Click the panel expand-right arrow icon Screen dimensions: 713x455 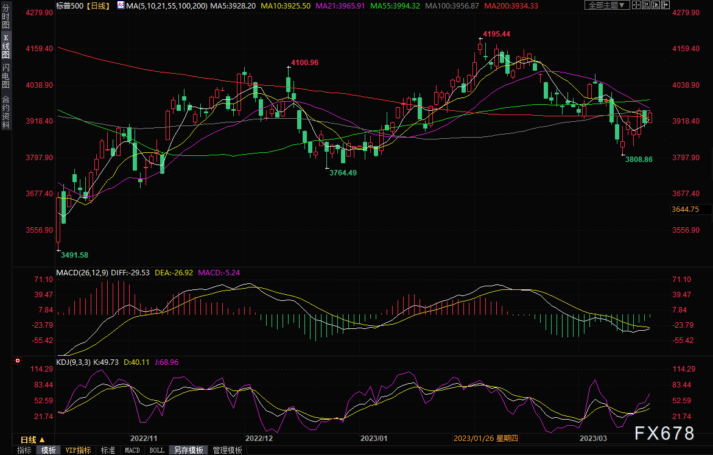tap(666, 5)
